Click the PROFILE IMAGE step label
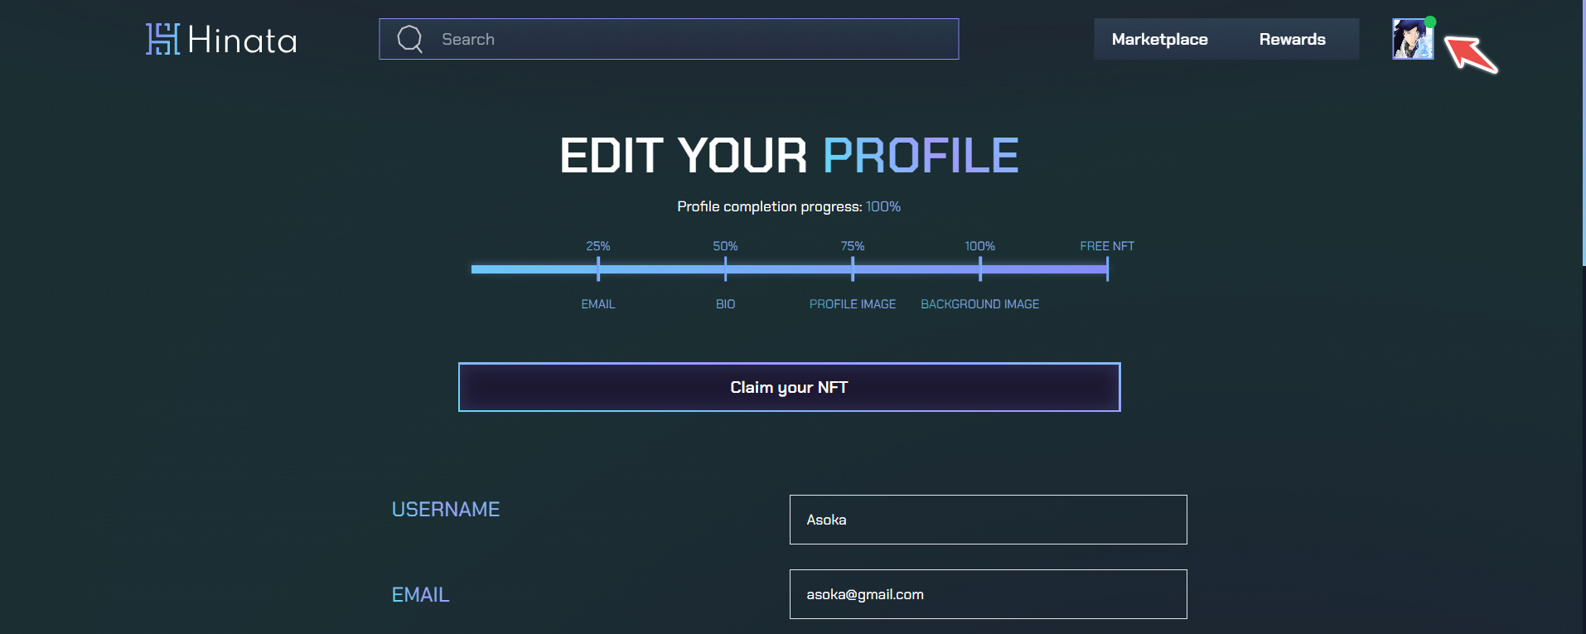Screen dimensions: 1586x634 click(x=853, y=304)
